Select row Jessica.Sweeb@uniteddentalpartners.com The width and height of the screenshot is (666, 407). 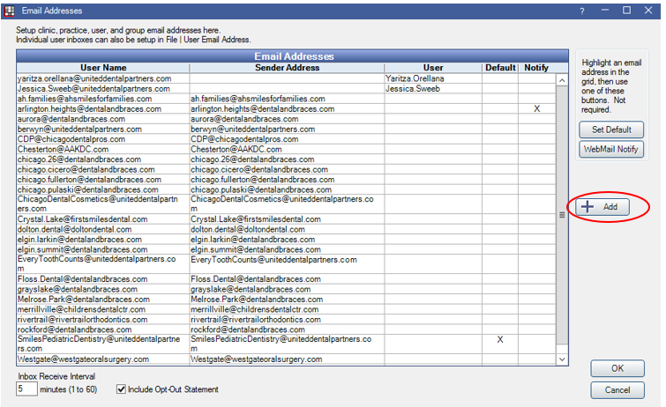tap(286, 89)
